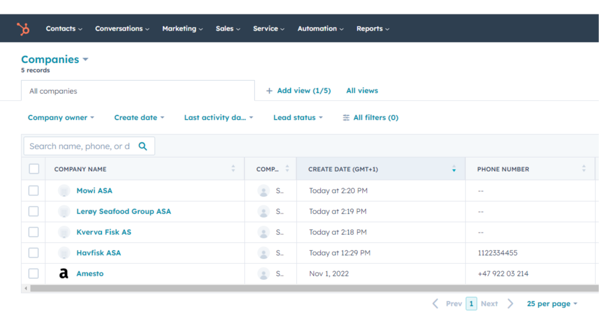Click the horizontal scrollbar left arrow
Screen dimensions: 599x336
click(25, 288)
